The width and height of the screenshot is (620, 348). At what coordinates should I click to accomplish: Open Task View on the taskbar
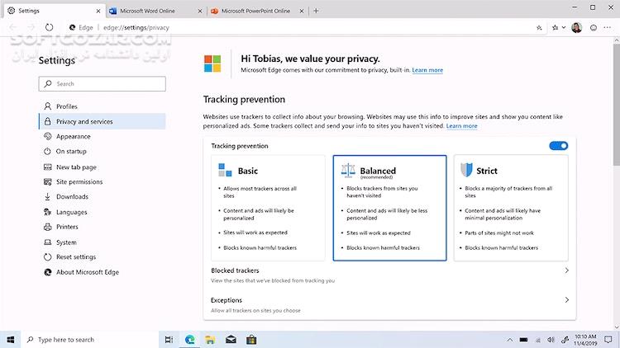(169, 340)
